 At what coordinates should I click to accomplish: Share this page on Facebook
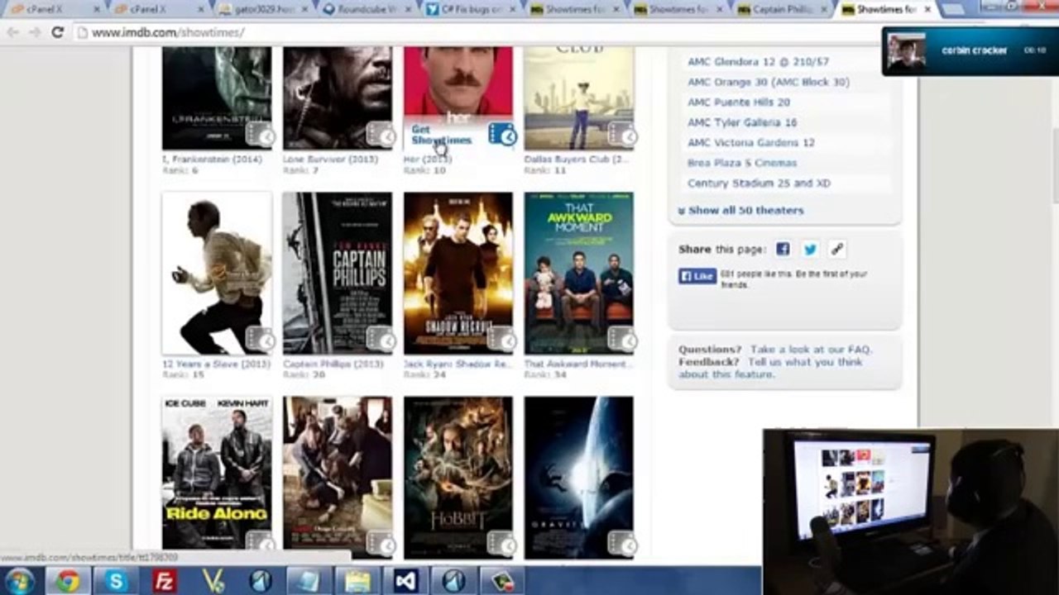783,249
